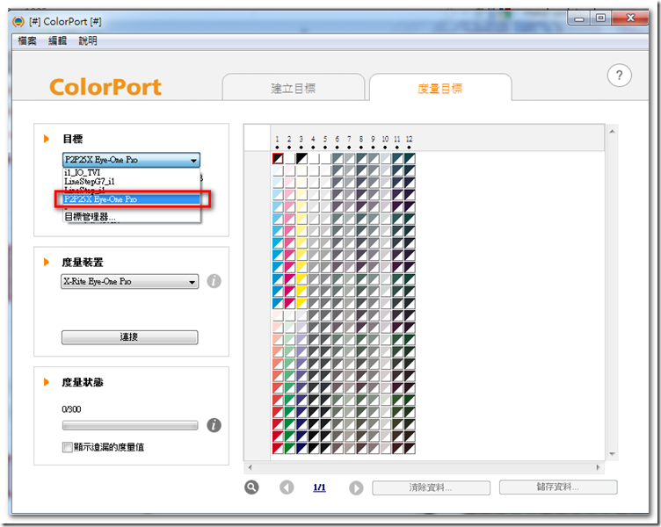This screenshot has width=661, height=527.
Task: Select the first patch in column 1
Action: point(278,159)
